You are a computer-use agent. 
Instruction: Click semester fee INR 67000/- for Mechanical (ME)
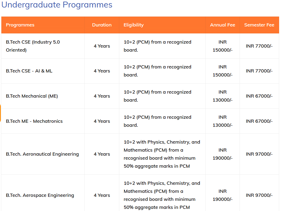259,96
